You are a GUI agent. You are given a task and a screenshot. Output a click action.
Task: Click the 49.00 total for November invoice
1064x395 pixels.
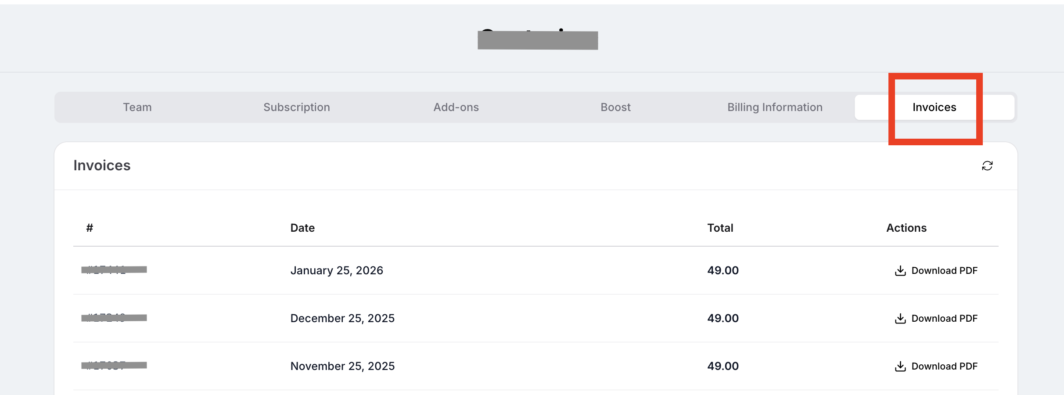(723, 366)
